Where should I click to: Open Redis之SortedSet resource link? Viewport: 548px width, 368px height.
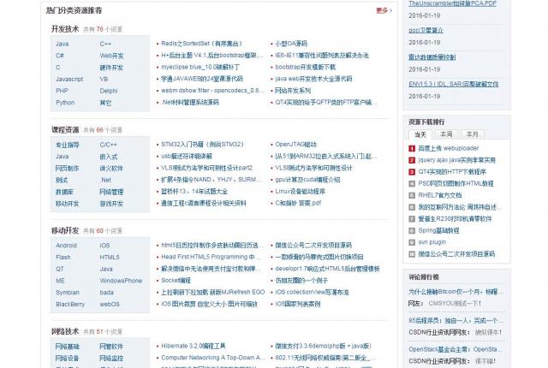[202, 44]
